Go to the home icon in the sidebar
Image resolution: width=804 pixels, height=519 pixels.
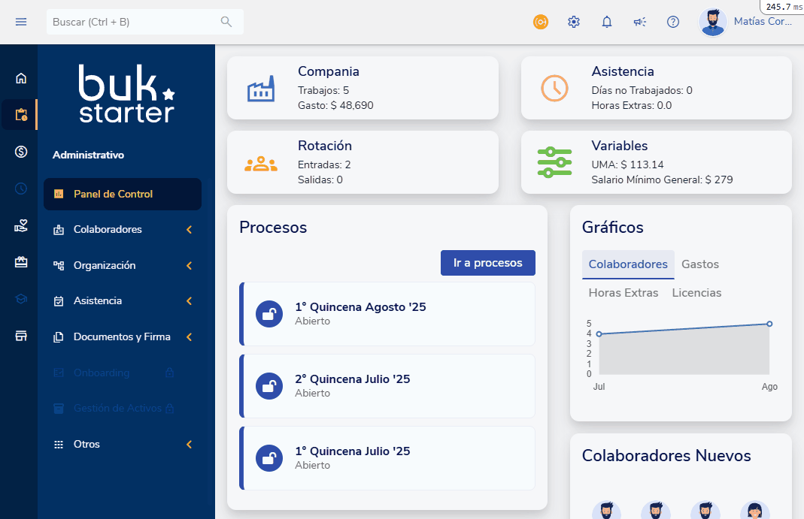tap(21, 78)
